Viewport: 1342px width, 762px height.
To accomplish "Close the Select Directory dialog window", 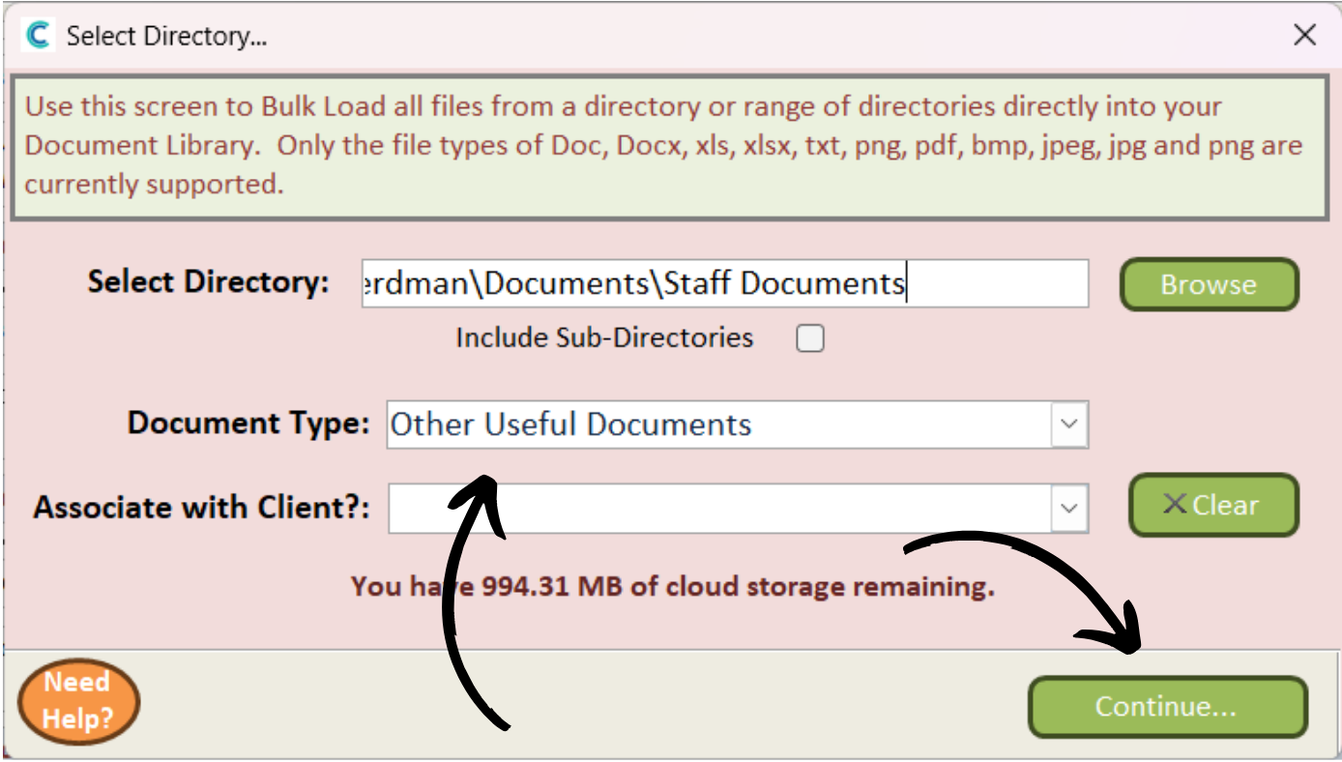I will click(1304, 36).
